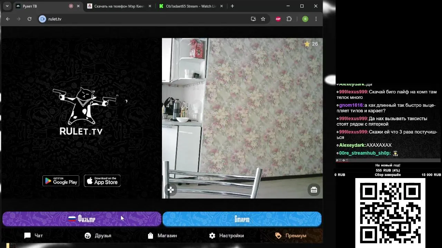Image resolution: width=442 pixels, height=248 pixels.
Task: Click the star rating counter 26
Action: pyautogui.click(x=311, y=44)
